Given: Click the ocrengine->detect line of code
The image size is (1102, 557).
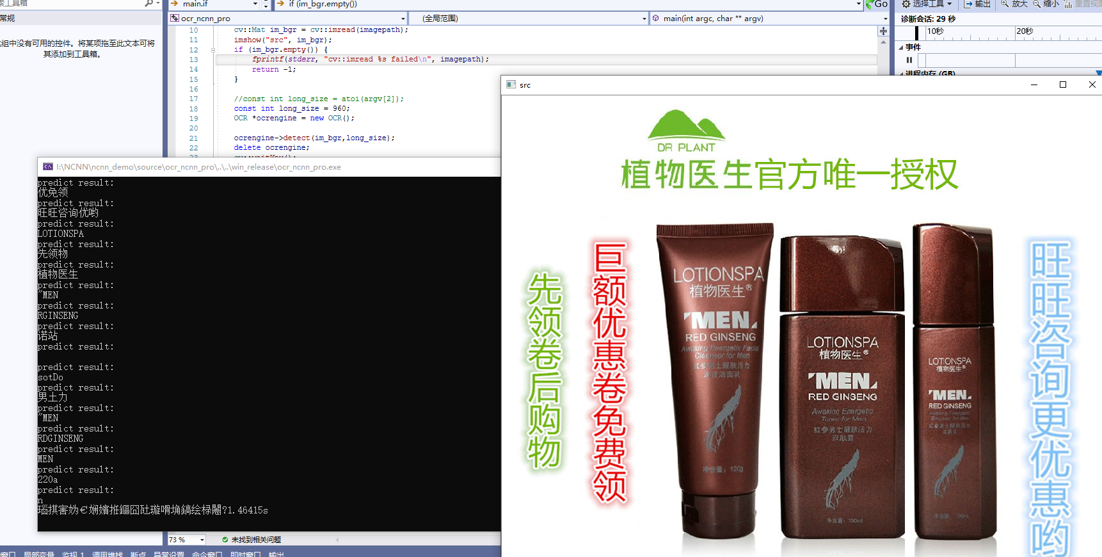Looking at the screenshot, I should coord(314,138).
